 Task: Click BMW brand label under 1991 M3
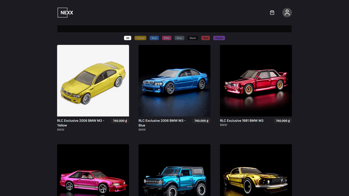tap(224, 125)
